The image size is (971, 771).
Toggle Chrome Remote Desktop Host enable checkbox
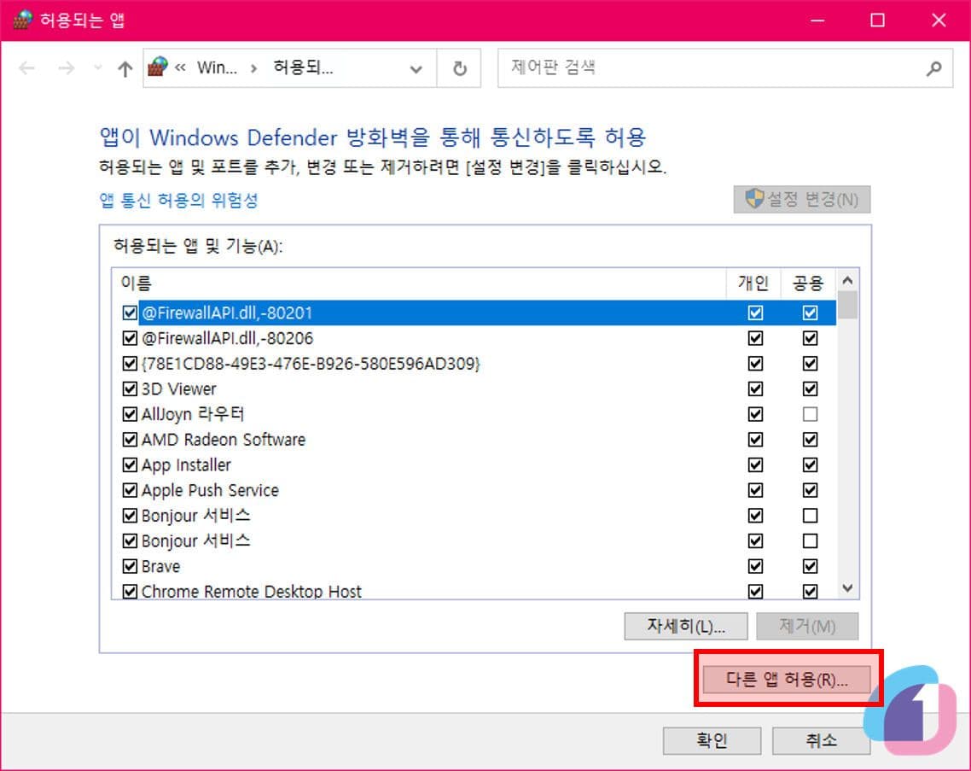tap(130, 591)
